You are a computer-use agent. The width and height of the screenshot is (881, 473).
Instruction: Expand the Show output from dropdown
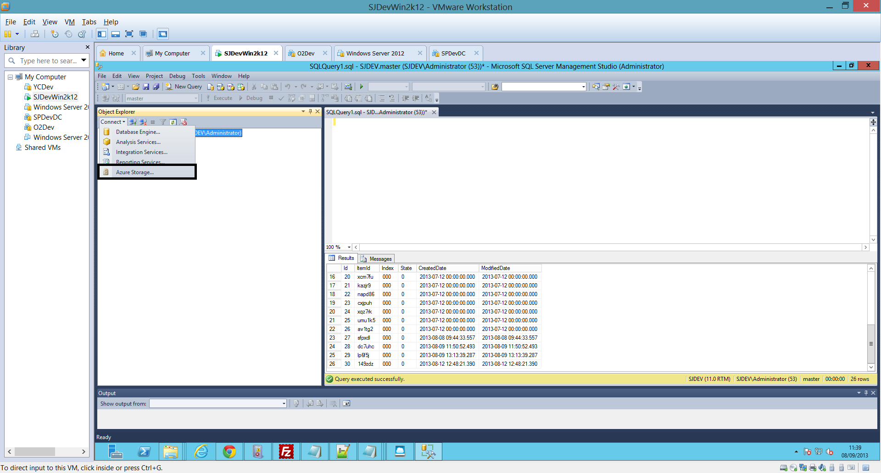(x=284, y=404)
